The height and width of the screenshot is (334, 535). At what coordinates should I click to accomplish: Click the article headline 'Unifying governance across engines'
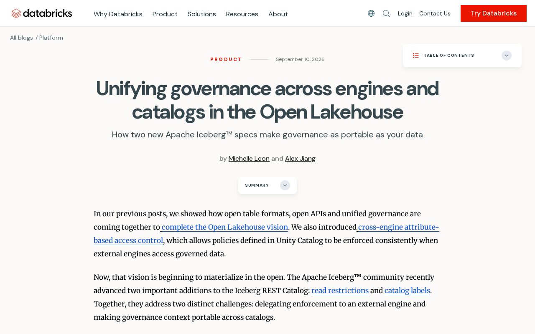(267, 100)
